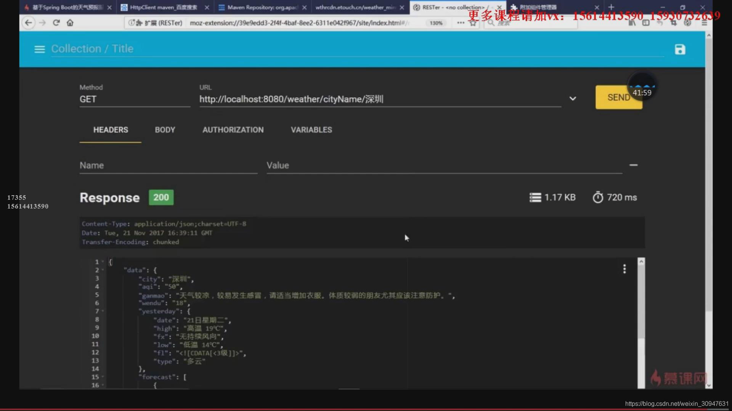Screen dimensions: 732x411
Task: Close the RESTer tab
Action: click(x=499, y=7)
